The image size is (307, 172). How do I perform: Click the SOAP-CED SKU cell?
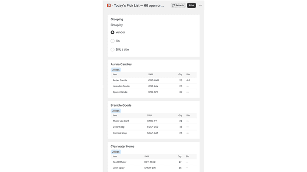(153, 127)
